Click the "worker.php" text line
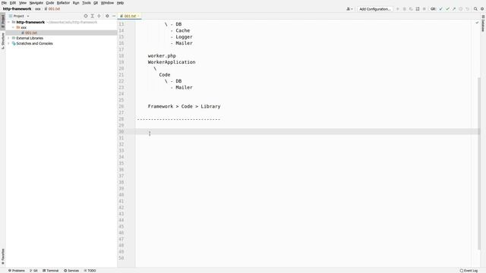 [x=162, y=56]
